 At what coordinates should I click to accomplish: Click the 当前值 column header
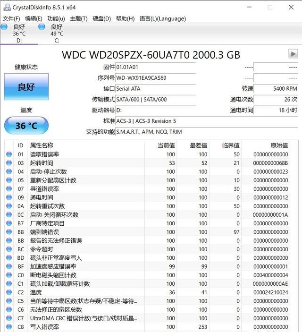click(x=166, y=145)
